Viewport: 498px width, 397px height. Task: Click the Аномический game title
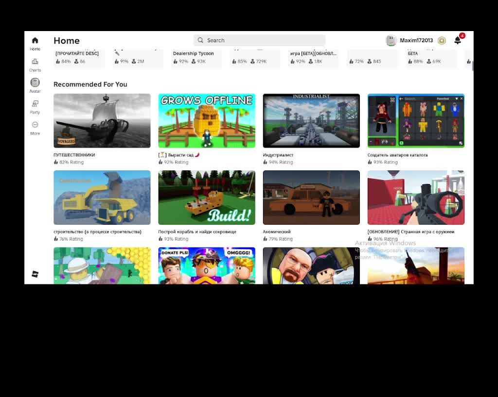[x=277, y=232]
